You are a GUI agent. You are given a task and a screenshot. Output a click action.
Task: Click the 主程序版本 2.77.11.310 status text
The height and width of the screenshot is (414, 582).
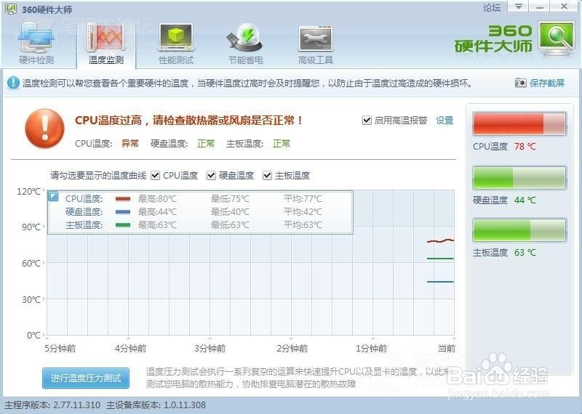[52, 405]
